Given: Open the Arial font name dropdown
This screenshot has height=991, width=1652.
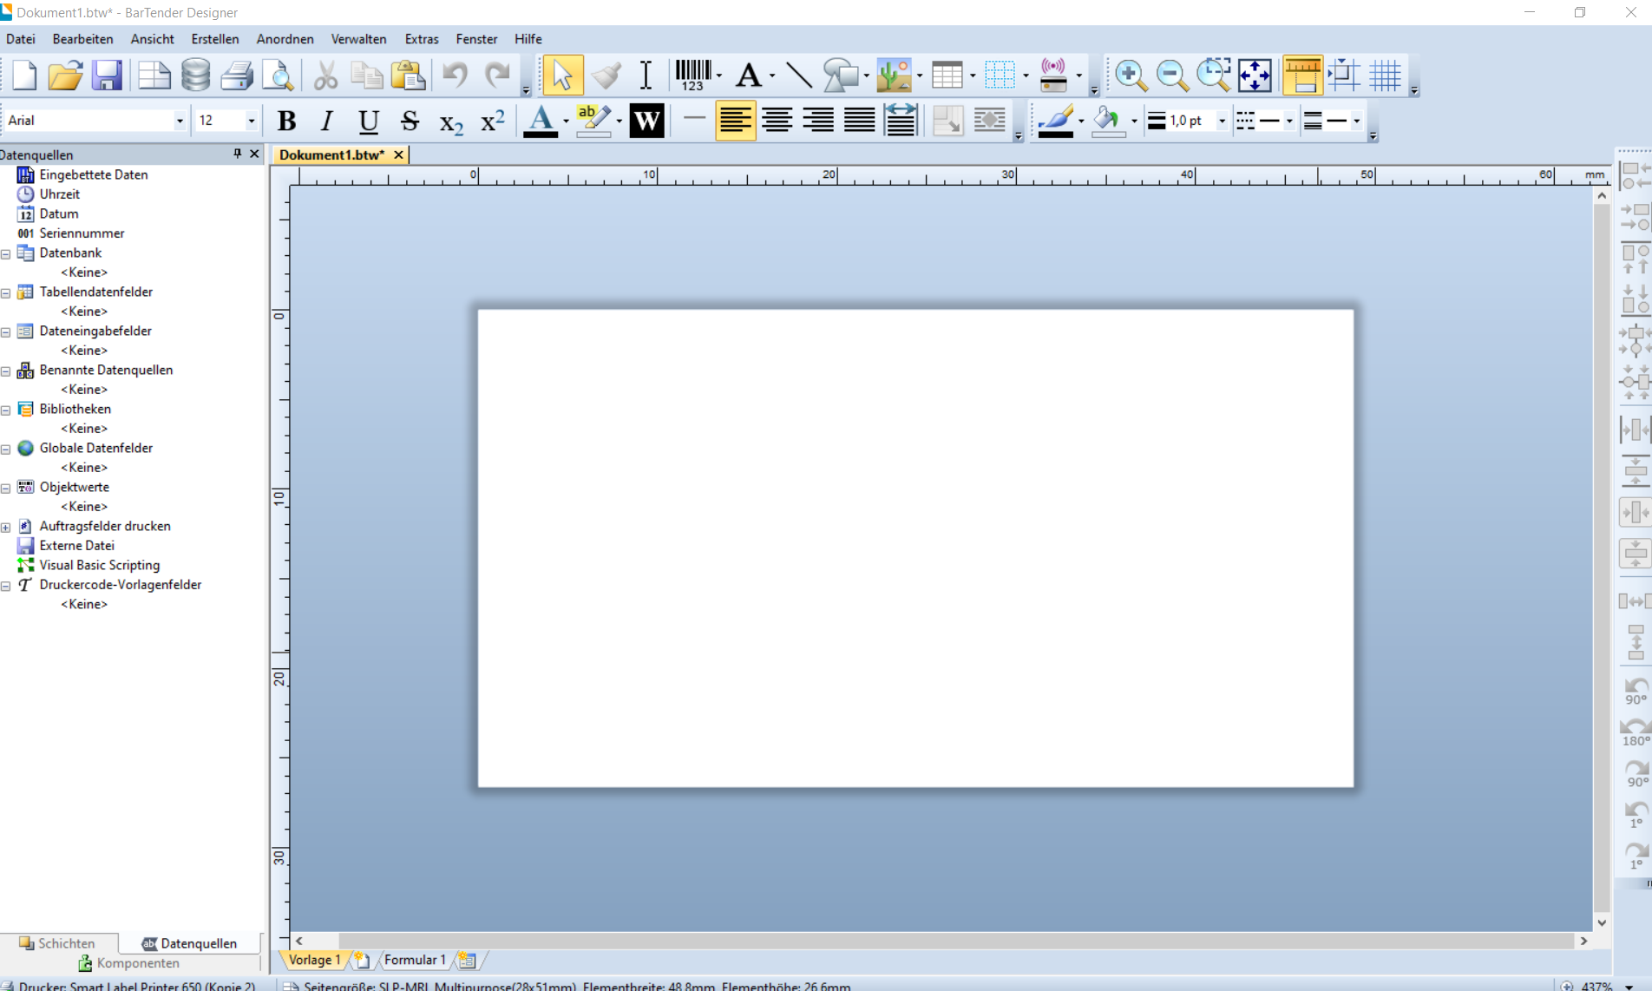Looking at the screenshot, I should pos(180,121).
